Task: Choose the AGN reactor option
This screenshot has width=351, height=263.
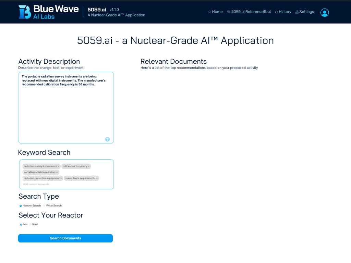Action: click(x=21, y=225)
